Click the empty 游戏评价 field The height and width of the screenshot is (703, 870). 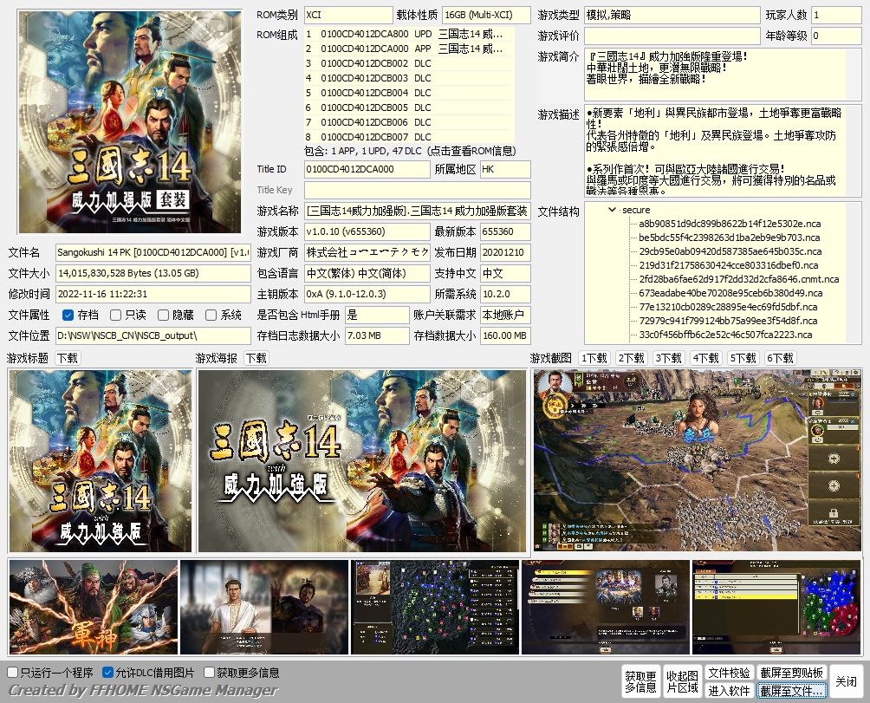672,36
